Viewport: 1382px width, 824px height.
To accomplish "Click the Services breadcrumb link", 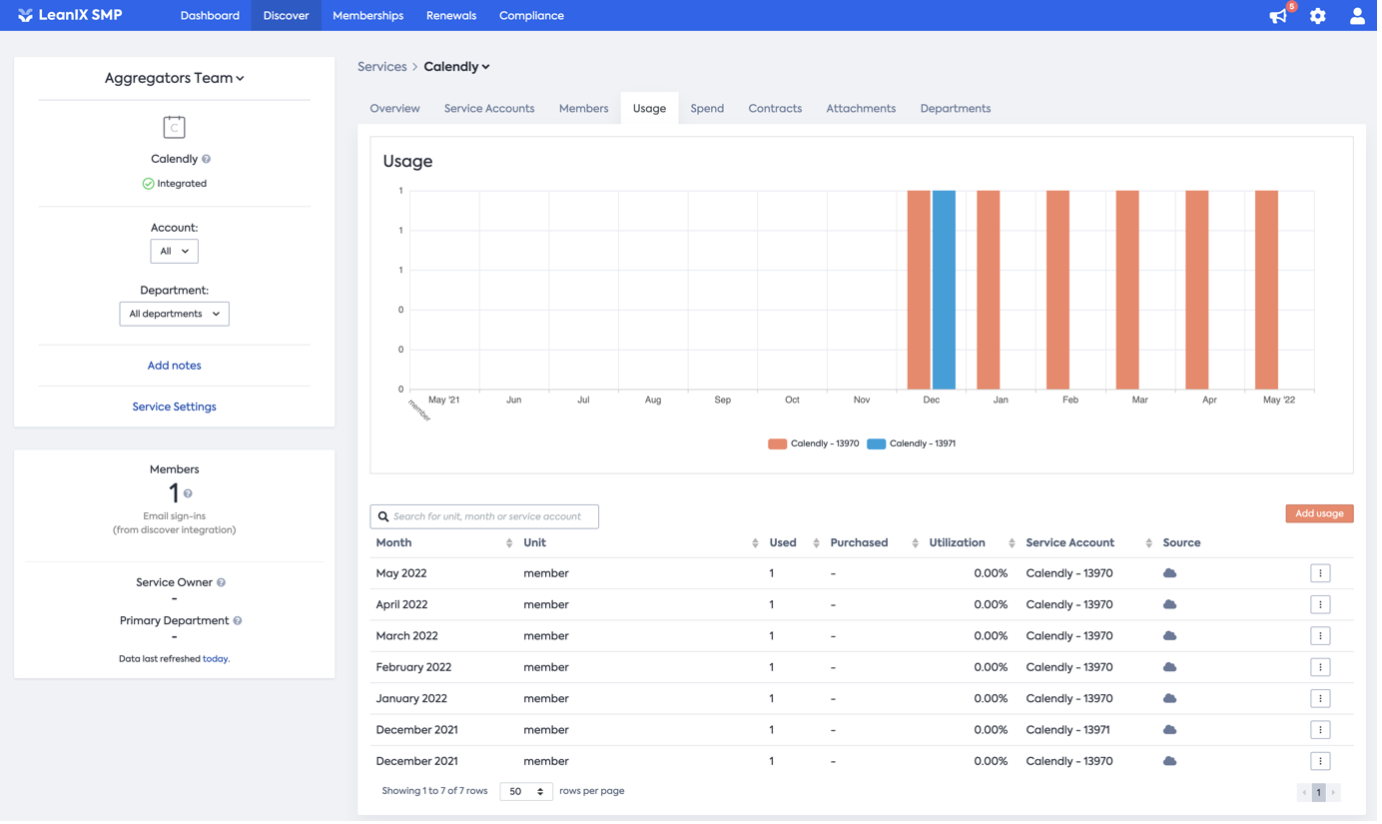I will 383,67.
